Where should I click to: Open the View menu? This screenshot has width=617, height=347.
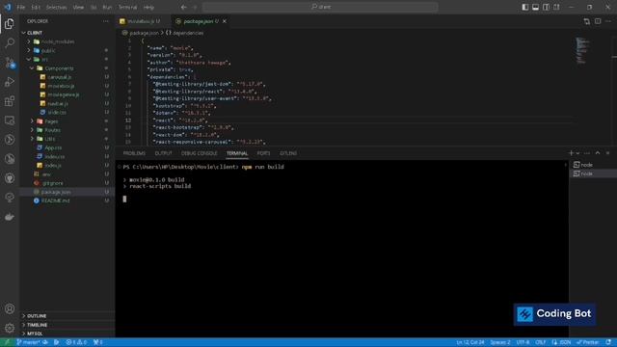pos(78,7)
